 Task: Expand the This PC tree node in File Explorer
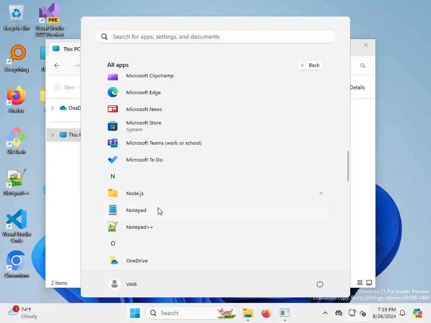point(52,135)
